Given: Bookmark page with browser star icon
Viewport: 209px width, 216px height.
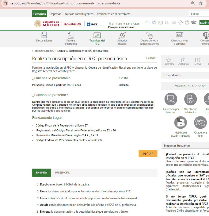Looking at the screenshot, I should click(201, 3).
